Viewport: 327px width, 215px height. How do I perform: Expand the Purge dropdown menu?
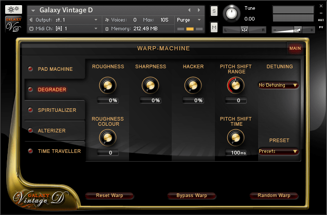click(189, 19)
